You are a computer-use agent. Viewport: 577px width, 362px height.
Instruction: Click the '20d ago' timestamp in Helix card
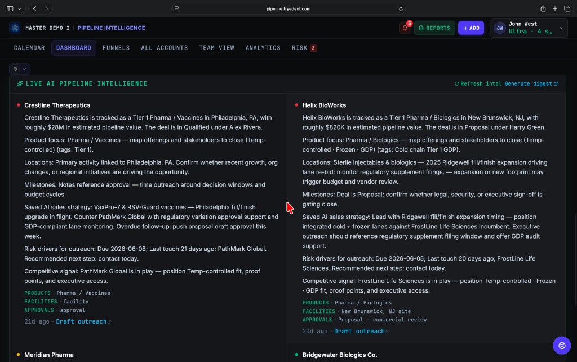pos(315,331)
